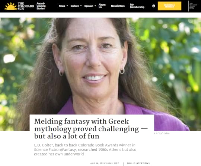Expand the News dropdown arrow

click(x=67, y=6)
